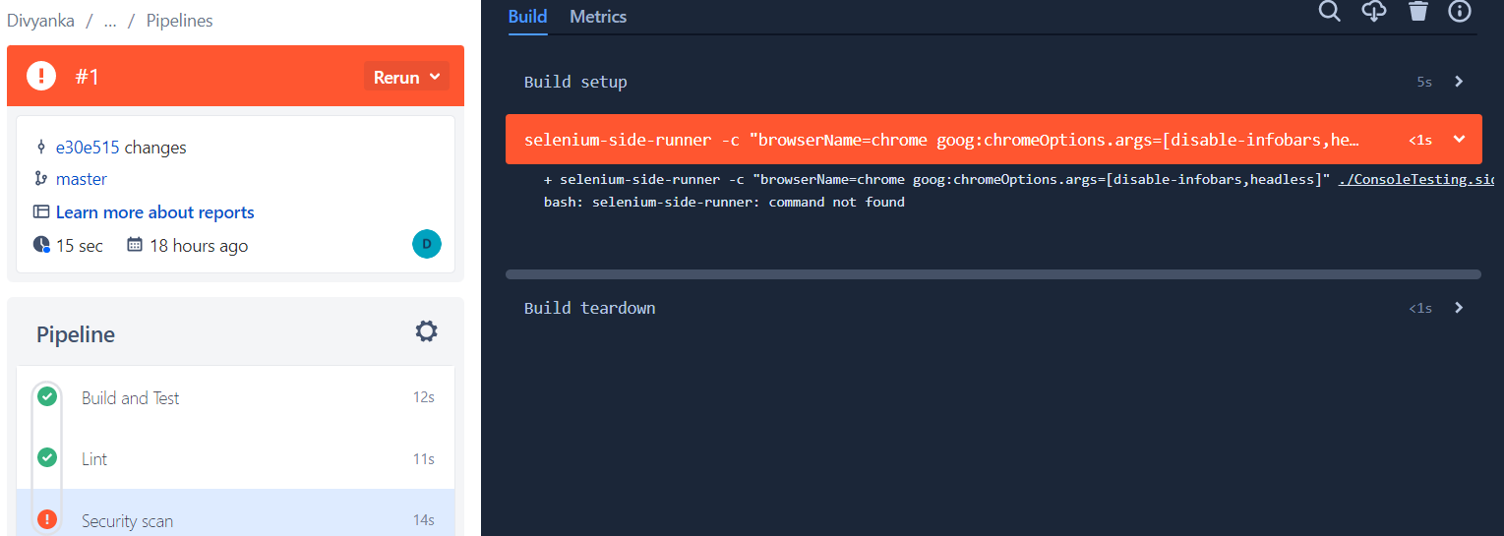The width and height of the screenshot is (1504, 536).
Task: Click the red error icon for Security scan
Action: (x=46, y=519)
